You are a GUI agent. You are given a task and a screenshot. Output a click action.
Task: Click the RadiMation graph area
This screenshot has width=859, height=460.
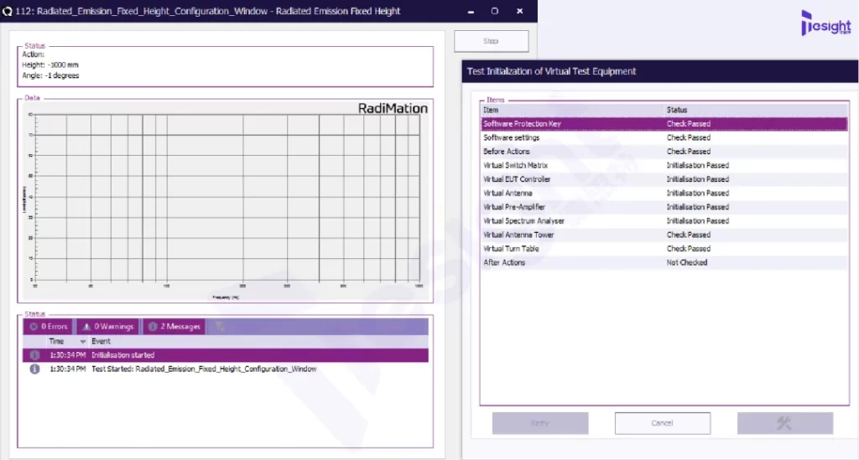pyautogui.click(x=225, y=201)
